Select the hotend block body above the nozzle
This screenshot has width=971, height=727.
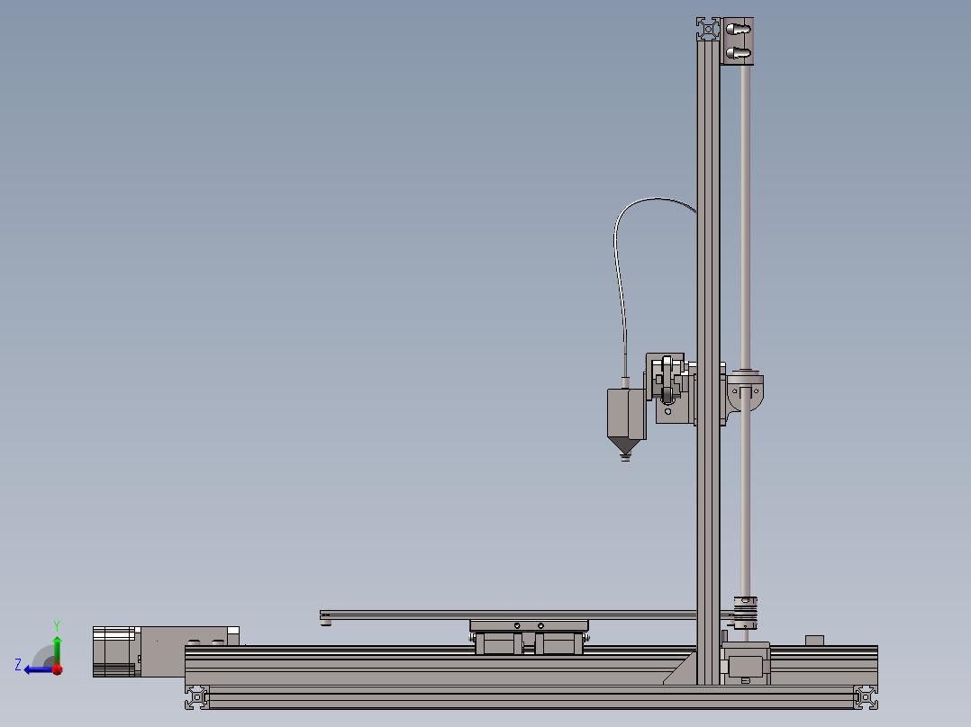(x=626, y=413)
